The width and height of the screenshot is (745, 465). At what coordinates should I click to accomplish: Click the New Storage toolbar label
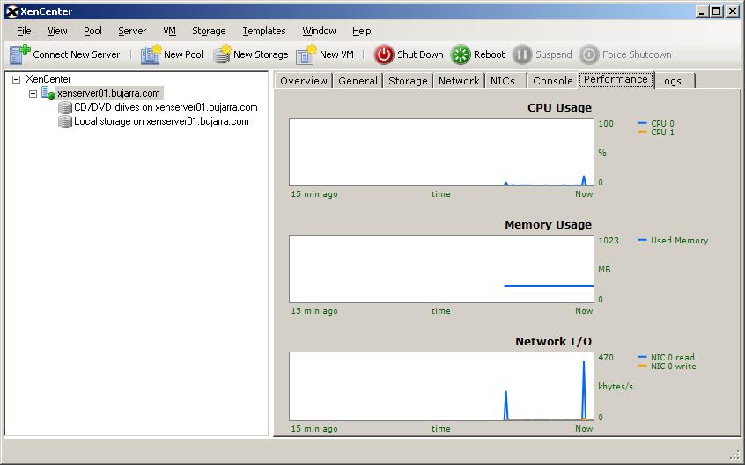coord(261,54)
